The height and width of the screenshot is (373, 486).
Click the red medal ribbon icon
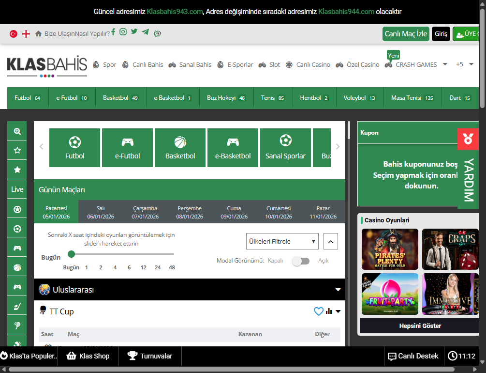[x=468, y=139]
